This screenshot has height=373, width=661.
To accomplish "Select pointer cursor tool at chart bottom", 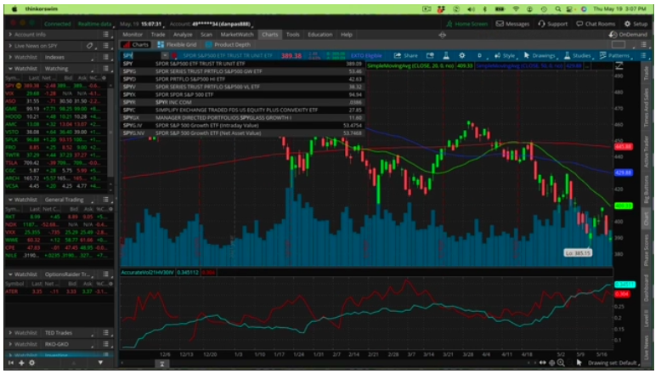I will pos(579,363).
